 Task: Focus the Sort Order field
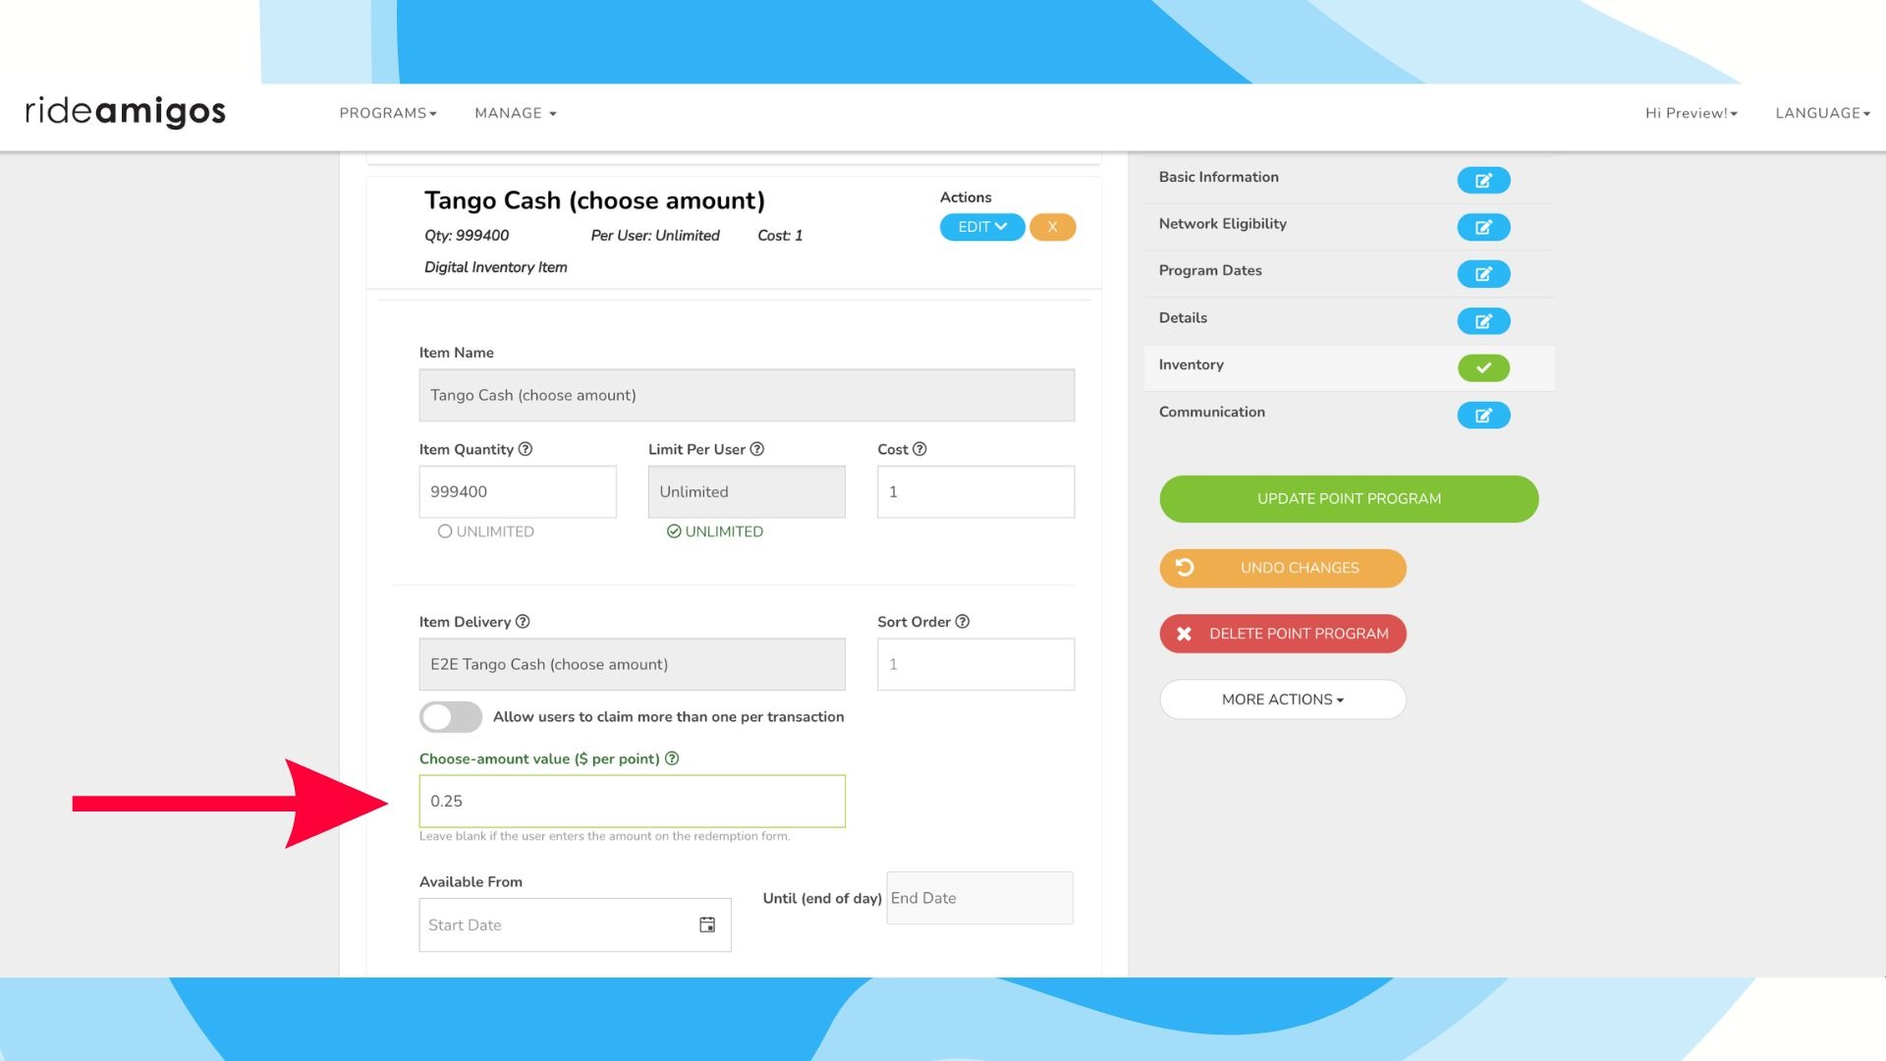tap(975, 664)
